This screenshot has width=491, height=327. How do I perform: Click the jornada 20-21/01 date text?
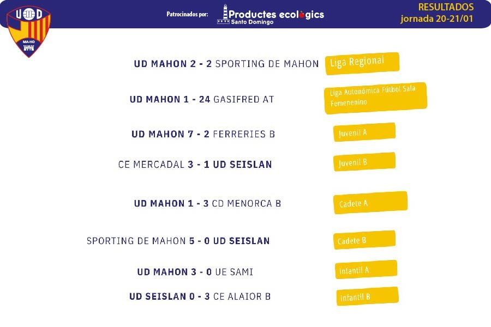[437, 19]
